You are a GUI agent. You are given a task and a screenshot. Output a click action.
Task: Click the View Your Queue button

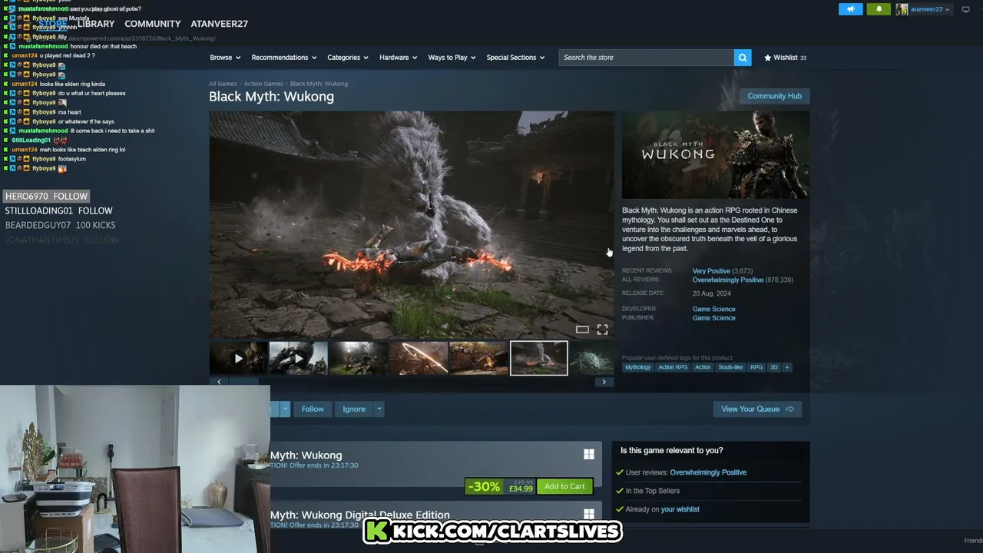pyautogui.click(x=757, y=409)
